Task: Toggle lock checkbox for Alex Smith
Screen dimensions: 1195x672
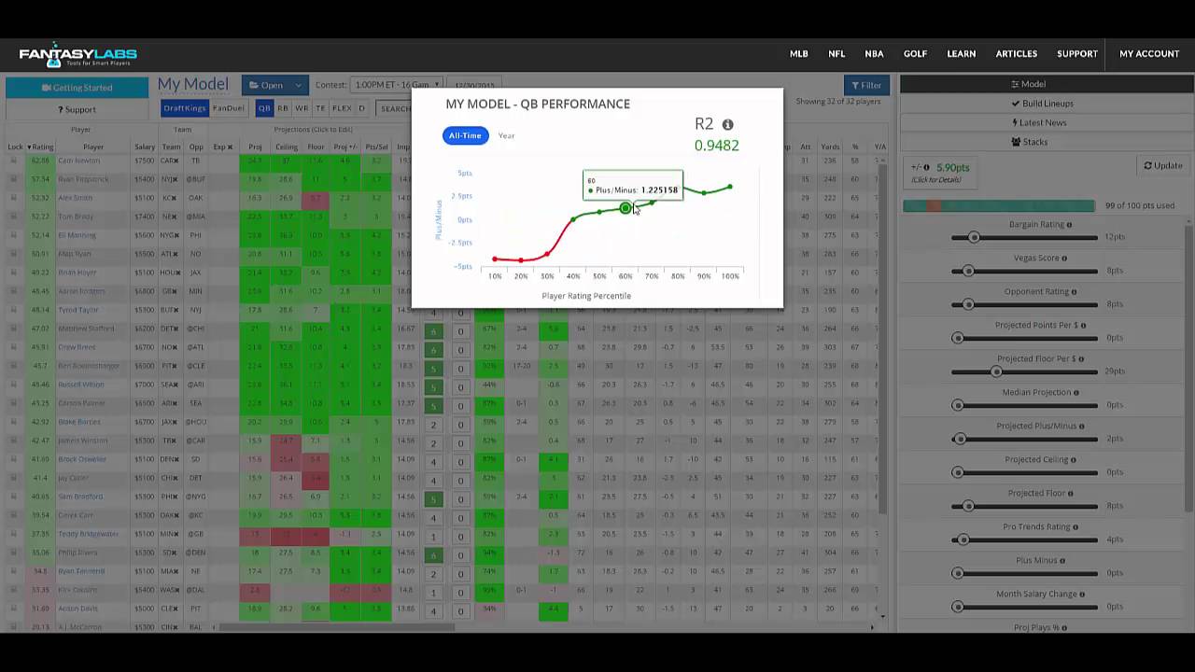Action: click(13, 198)
